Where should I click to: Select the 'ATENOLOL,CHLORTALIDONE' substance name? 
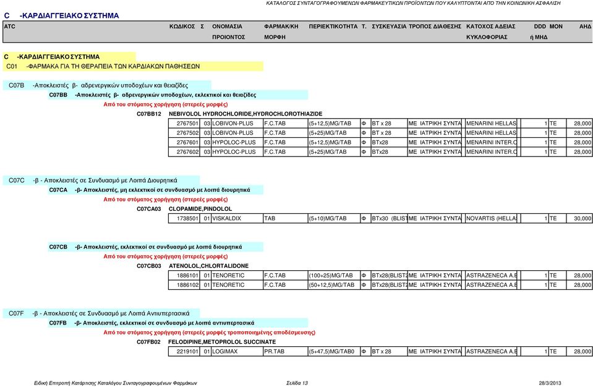(x=208, y=266)
